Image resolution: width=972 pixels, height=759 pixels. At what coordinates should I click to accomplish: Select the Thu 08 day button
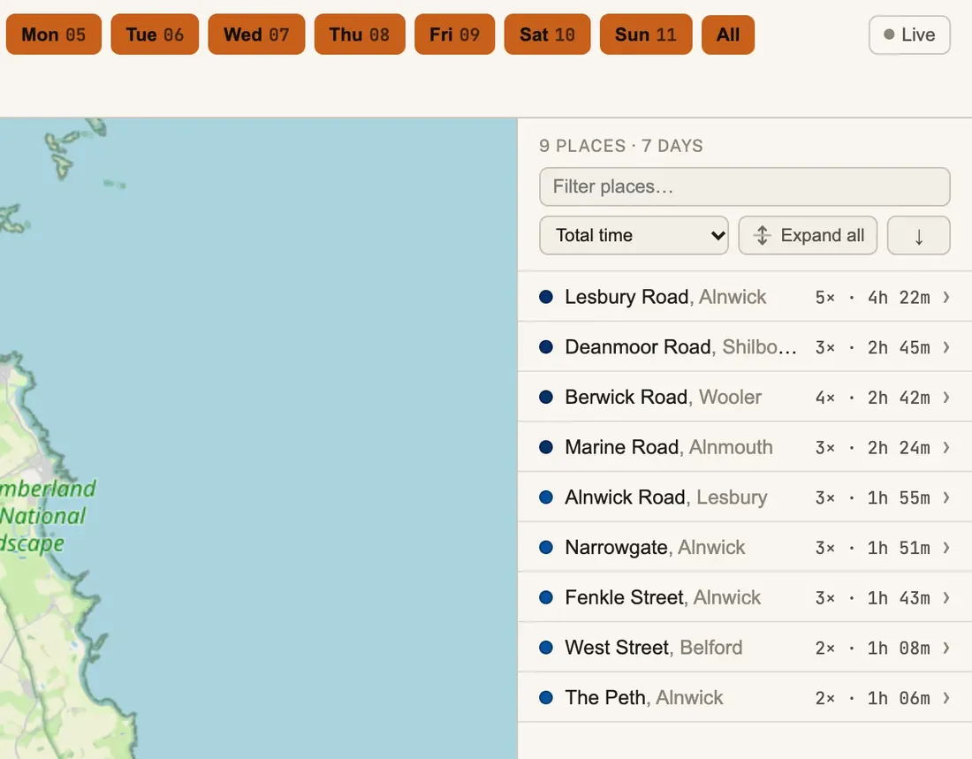pos(360,34)
